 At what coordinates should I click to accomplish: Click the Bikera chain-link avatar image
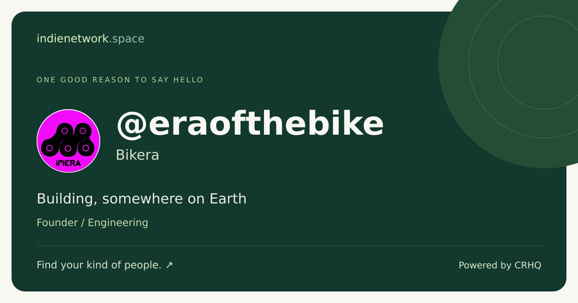click(x=68, y=141)
